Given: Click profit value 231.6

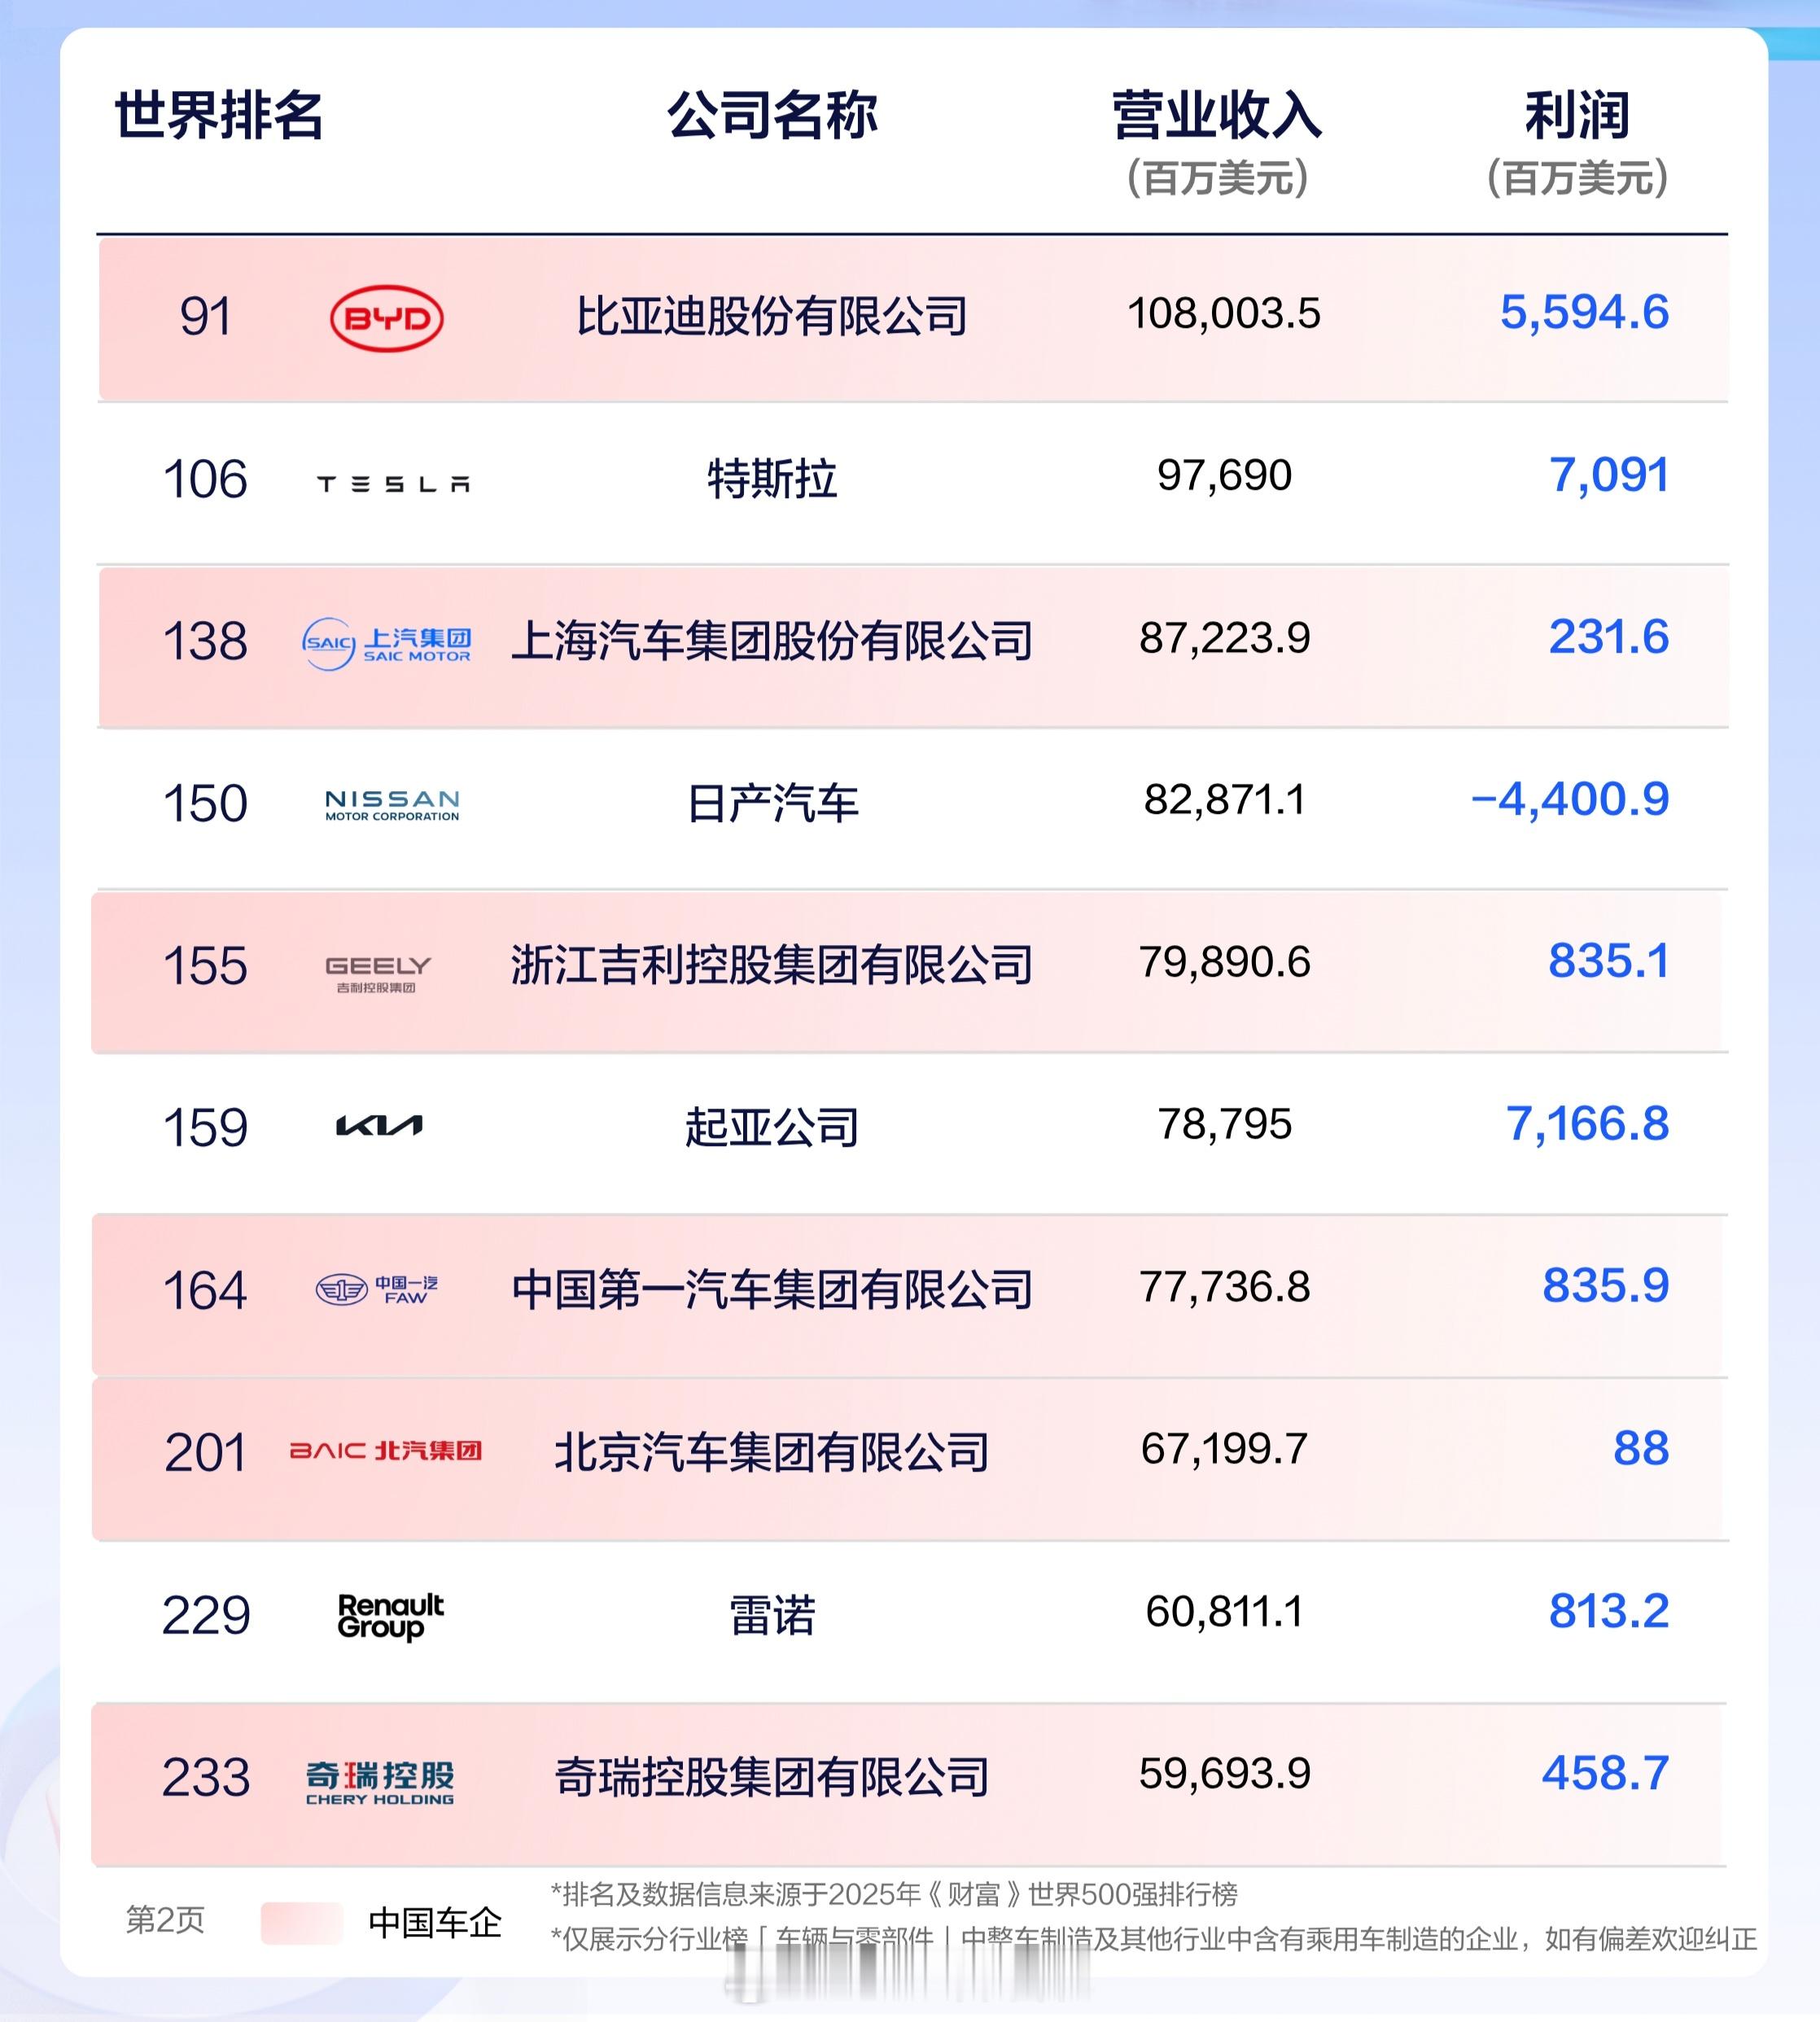Looking at the screenshot, I should [x=1609, y=637].
